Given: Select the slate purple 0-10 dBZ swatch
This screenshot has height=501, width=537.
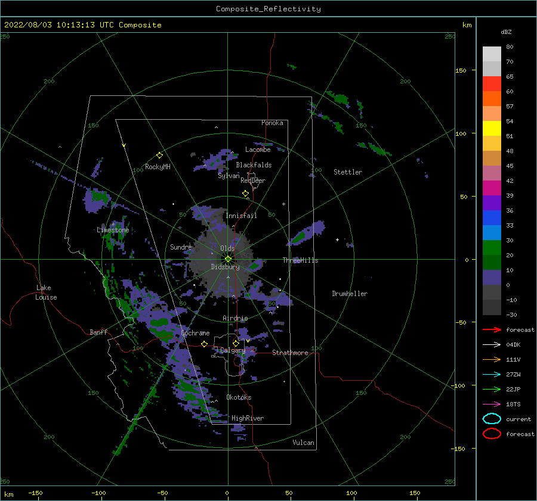Looking at the screenshot, I should (x=492, y=278).
